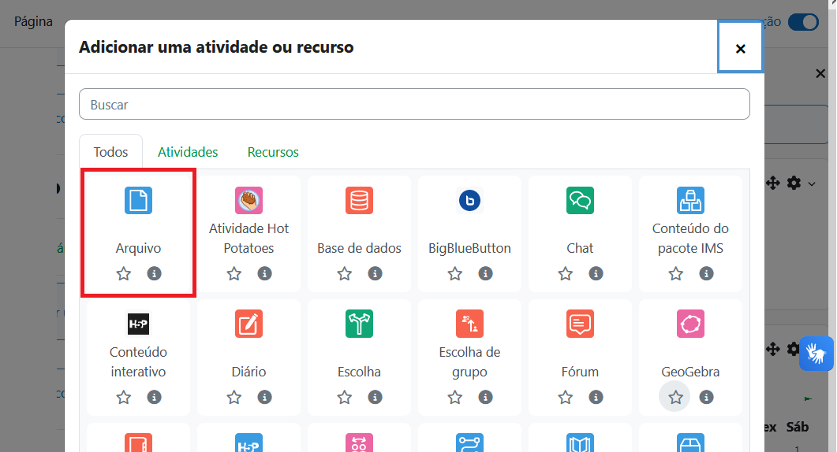Select the Chat activity icon
The height and width of the screenshot is (452, 837).
tap(580, 201)
